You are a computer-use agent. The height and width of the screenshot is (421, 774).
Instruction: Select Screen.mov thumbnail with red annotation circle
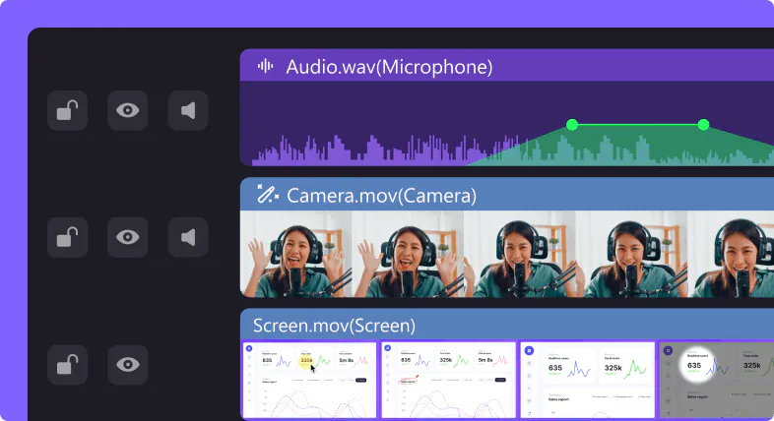[x=448, y=380]
